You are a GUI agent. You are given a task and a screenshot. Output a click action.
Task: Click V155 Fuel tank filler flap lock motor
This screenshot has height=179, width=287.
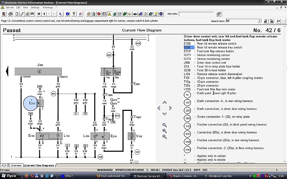[x=210, y=89]
